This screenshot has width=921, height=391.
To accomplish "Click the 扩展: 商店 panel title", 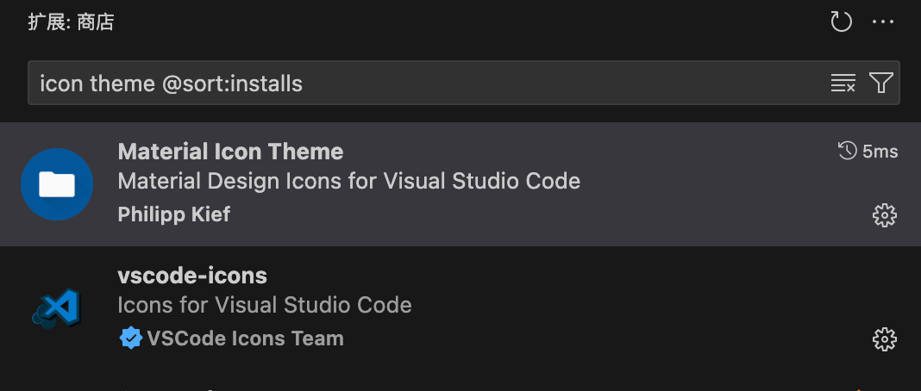I will pyautogui.click(x=72, y=22).
